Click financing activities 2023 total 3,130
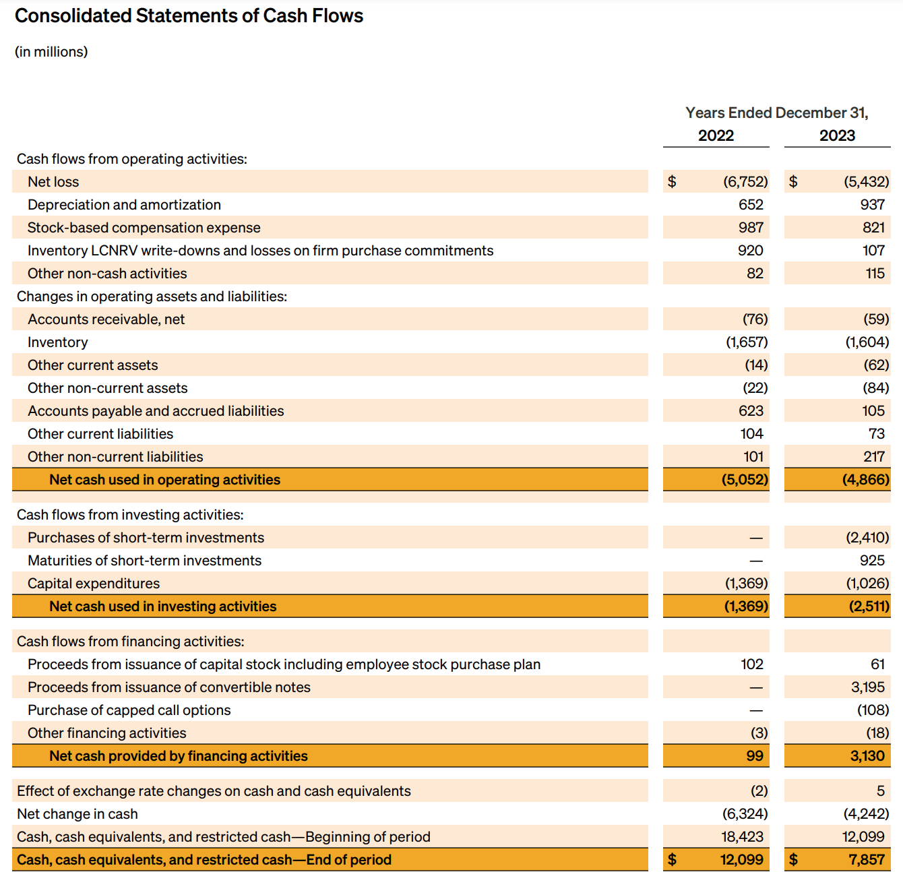This screenshot has height=872, width=903. coord(867,756)
